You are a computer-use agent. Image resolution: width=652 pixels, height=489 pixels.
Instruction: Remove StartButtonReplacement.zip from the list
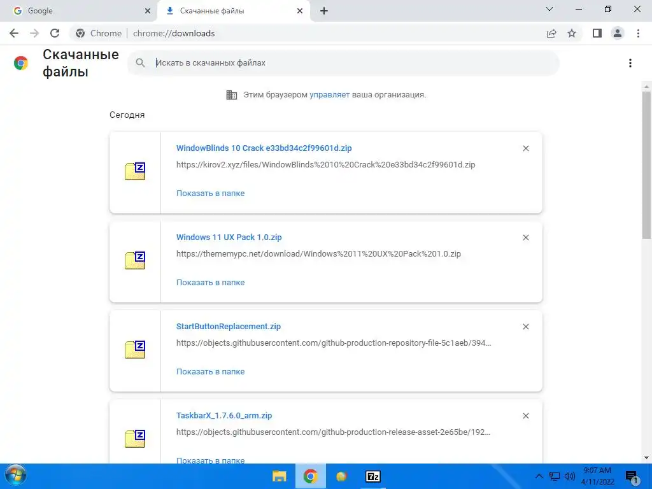click(x=525, y=327)
